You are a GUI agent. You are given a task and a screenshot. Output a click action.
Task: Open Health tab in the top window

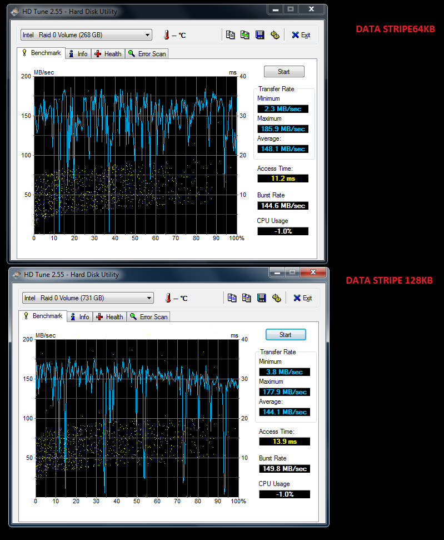tap(108, 54)
